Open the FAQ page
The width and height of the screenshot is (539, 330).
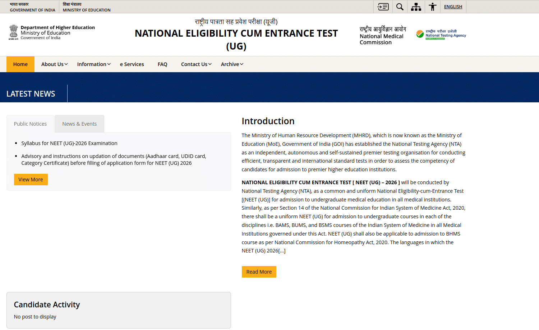point(162,64)
